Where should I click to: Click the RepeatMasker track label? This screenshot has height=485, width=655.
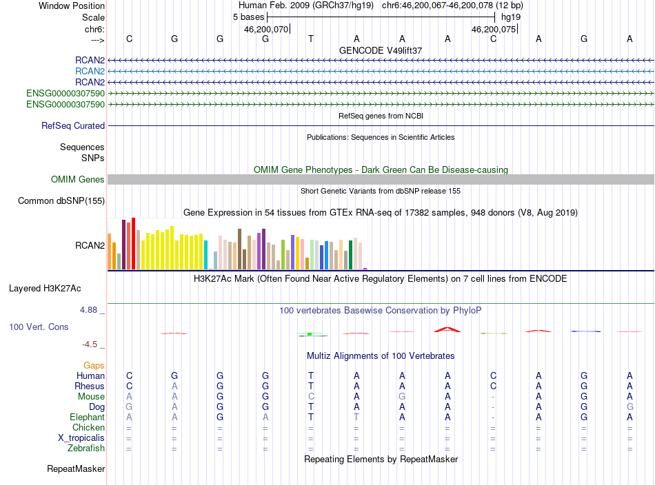click(76, 468)
